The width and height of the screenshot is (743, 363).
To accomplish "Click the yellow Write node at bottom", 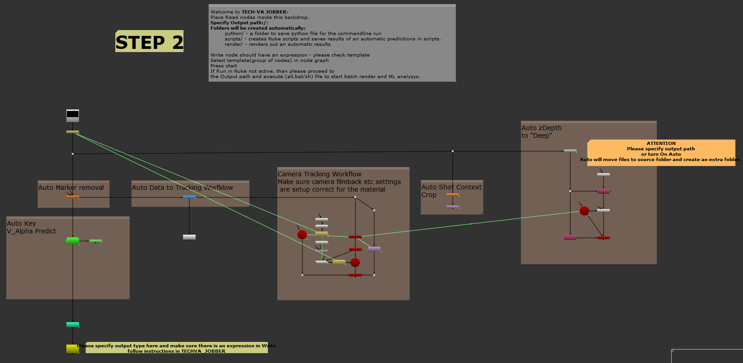I will click(72, 349).
